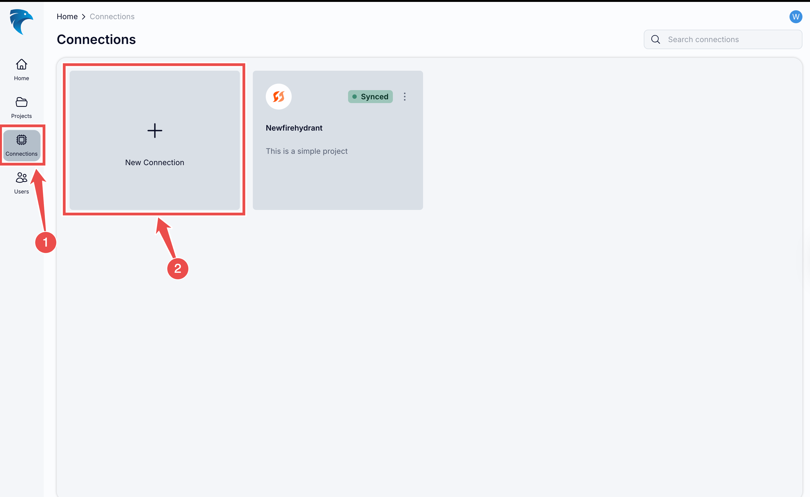Open Home from the sidebar icon
Viewport: 810px width, 497px height.
(21, 64)
